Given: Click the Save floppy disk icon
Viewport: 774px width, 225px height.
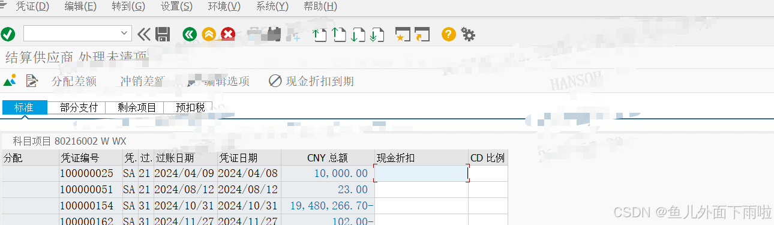Looking at the screenshot, I should point(163,34).
